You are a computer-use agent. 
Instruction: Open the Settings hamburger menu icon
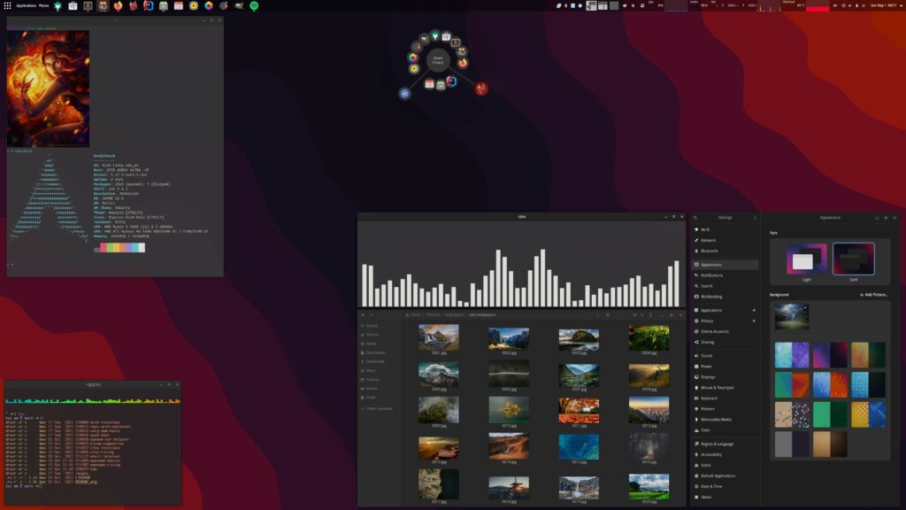click(x=754, y=217)
